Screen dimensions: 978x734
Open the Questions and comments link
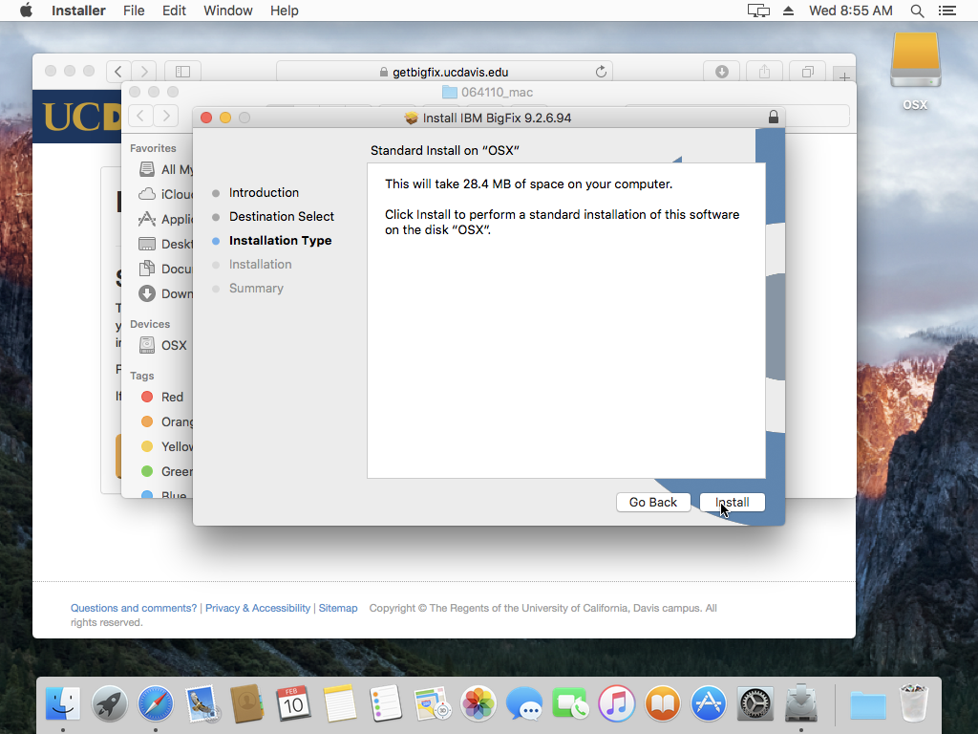[134, 608]
